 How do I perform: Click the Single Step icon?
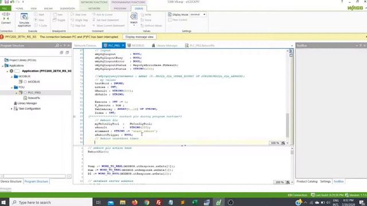point(72,20)
